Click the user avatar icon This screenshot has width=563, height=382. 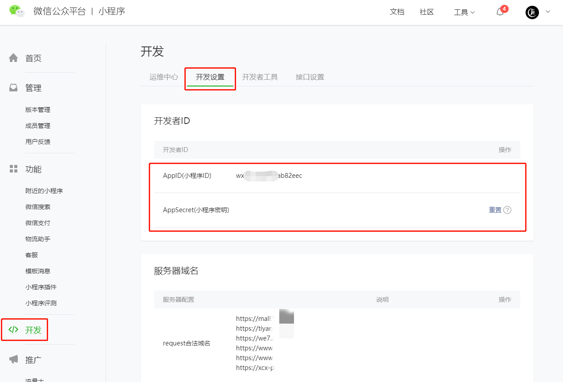pos(532,12)
